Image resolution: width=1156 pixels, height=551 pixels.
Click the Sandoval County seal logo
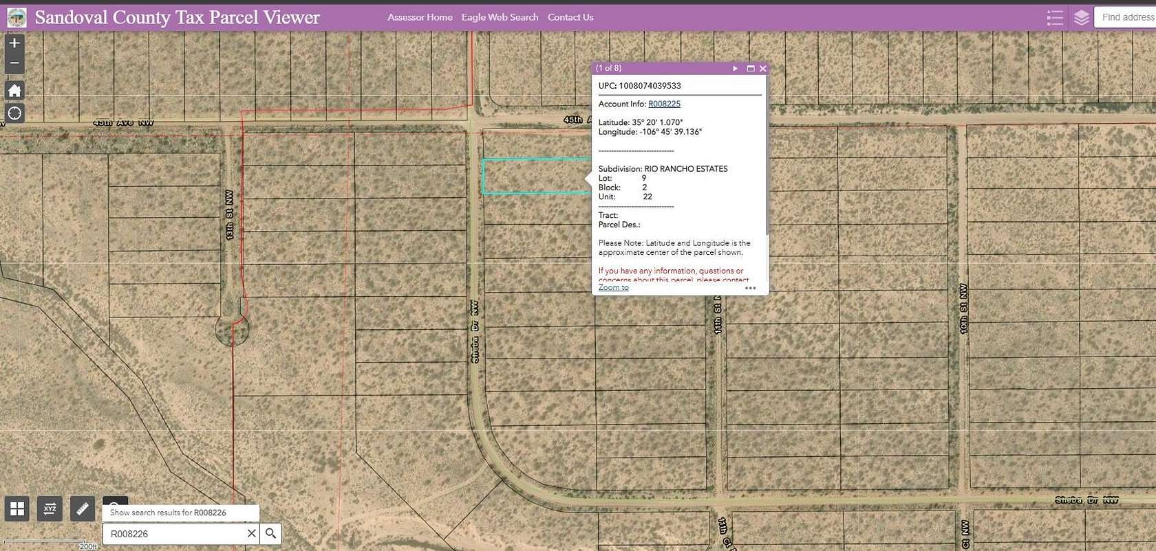point(17,17)
